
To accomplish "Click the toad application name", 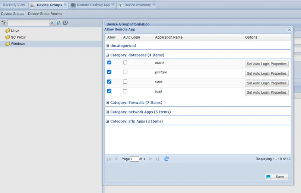I will [158, 91].
